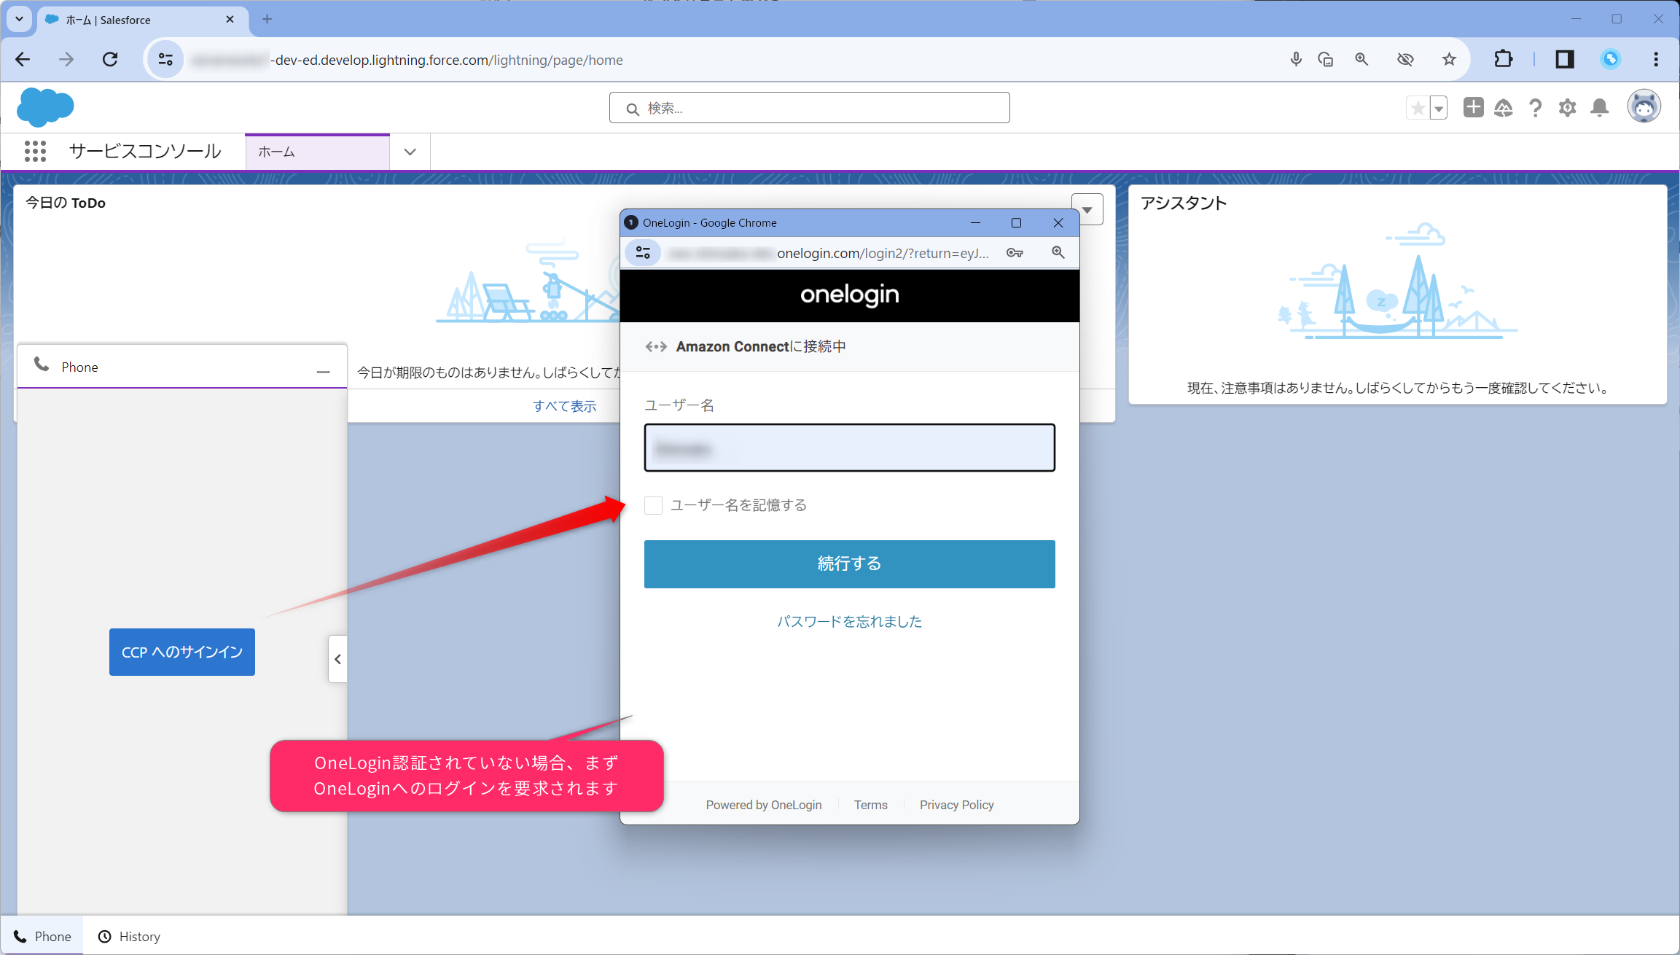Select the ホーム navigation tab
The width and height of the screenshot is (1680, 955).
[x=317, y=152]
